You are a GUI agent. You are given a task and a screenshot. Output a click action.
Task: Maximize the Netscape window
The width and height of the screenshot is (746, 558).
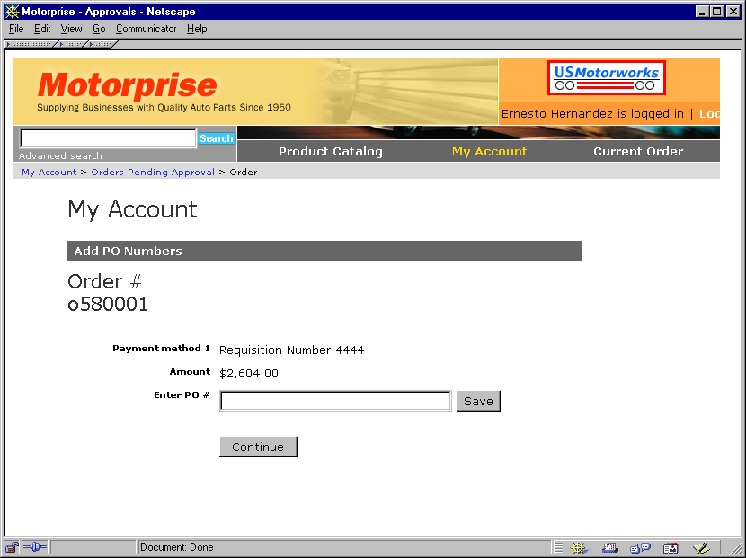pos(717,12)
